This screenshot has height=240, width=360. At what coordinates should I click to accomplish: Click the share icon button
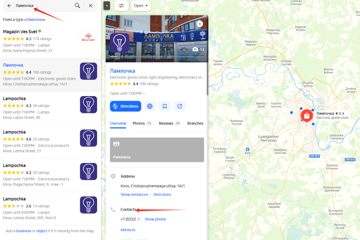(180, 106)
